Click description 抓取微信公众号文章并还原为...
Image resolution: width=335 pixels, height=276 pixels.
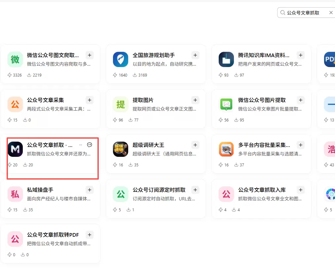[59, 154]
